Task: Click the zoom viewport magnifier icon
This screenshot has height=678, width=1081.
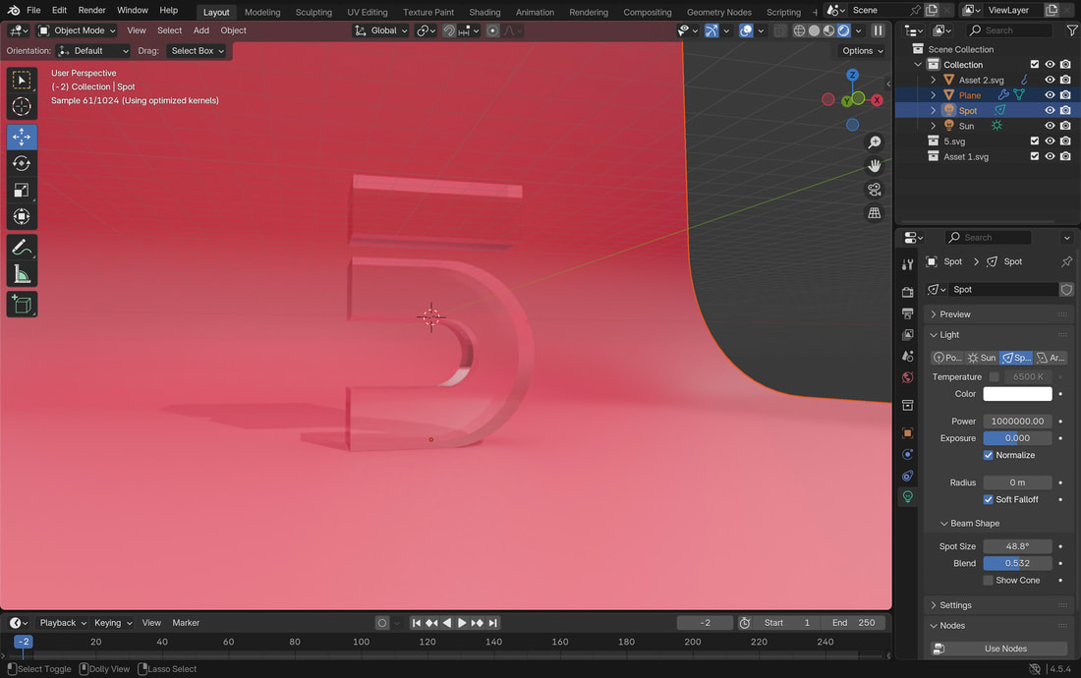Action: tap(874, 142)
